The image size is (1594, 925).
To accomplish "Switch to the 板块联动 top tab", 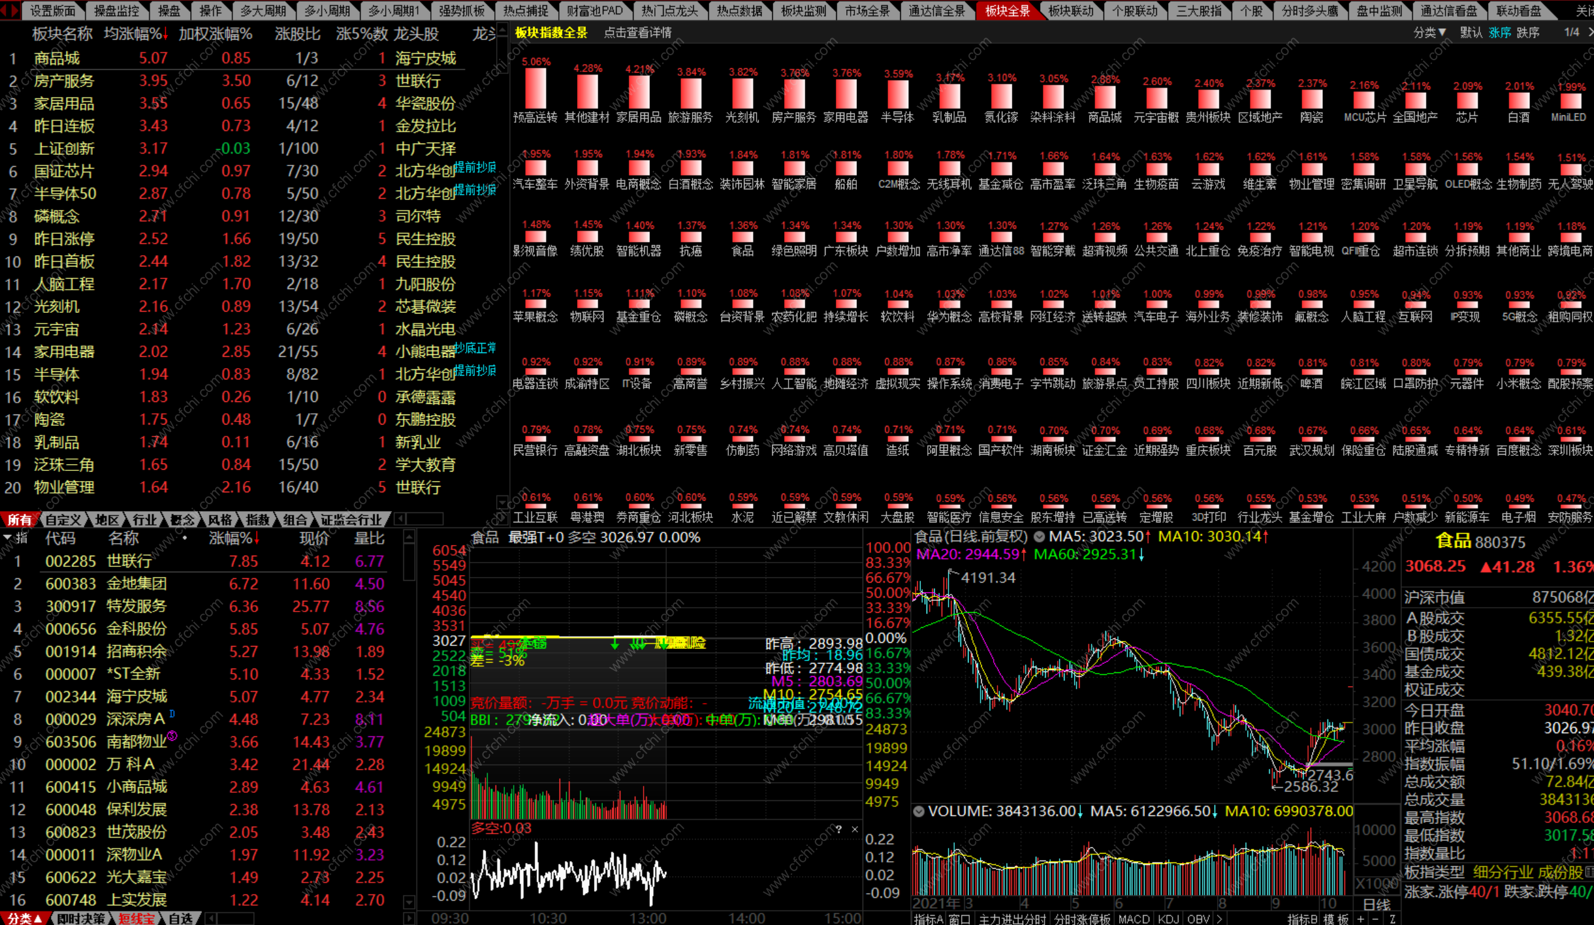I will tap(1070, 11).
